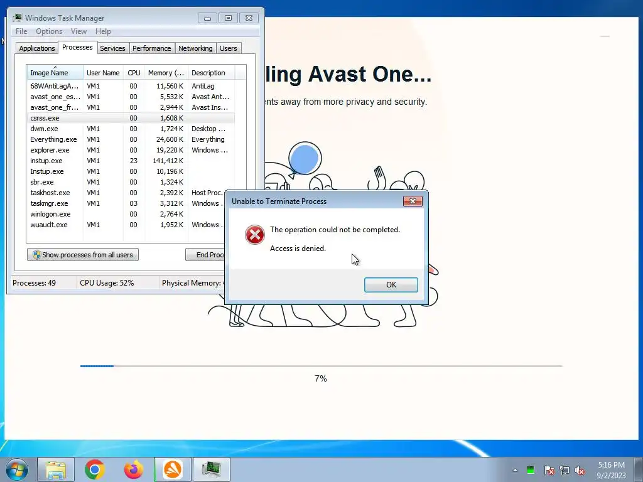643x482 pixels.
Task: Show hidden system tray icons arrow
Action: (x=515, y=470)
